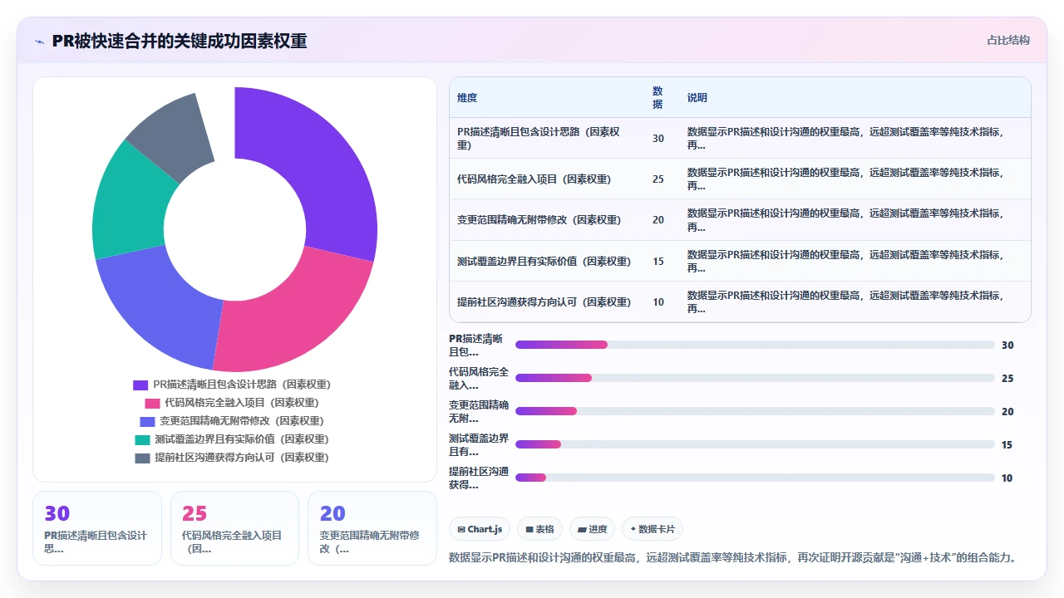This screenshot has height=598, width=1064.
Task: Click value 25 in the table
Action: (658, 179)
